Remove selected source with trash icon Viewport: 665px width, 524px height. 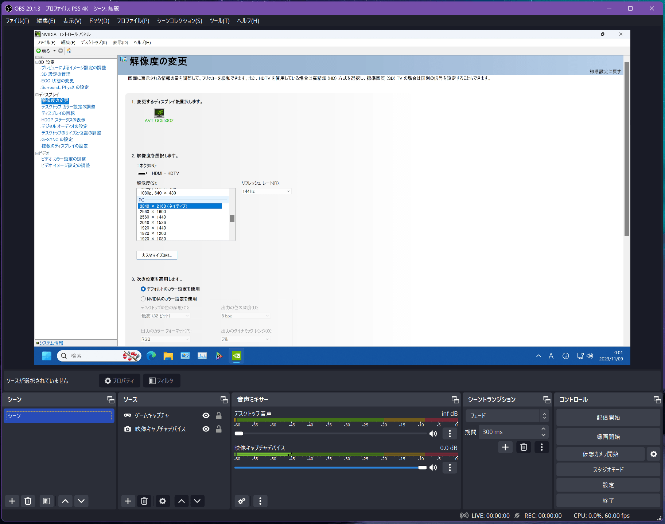tap(144, 501)
